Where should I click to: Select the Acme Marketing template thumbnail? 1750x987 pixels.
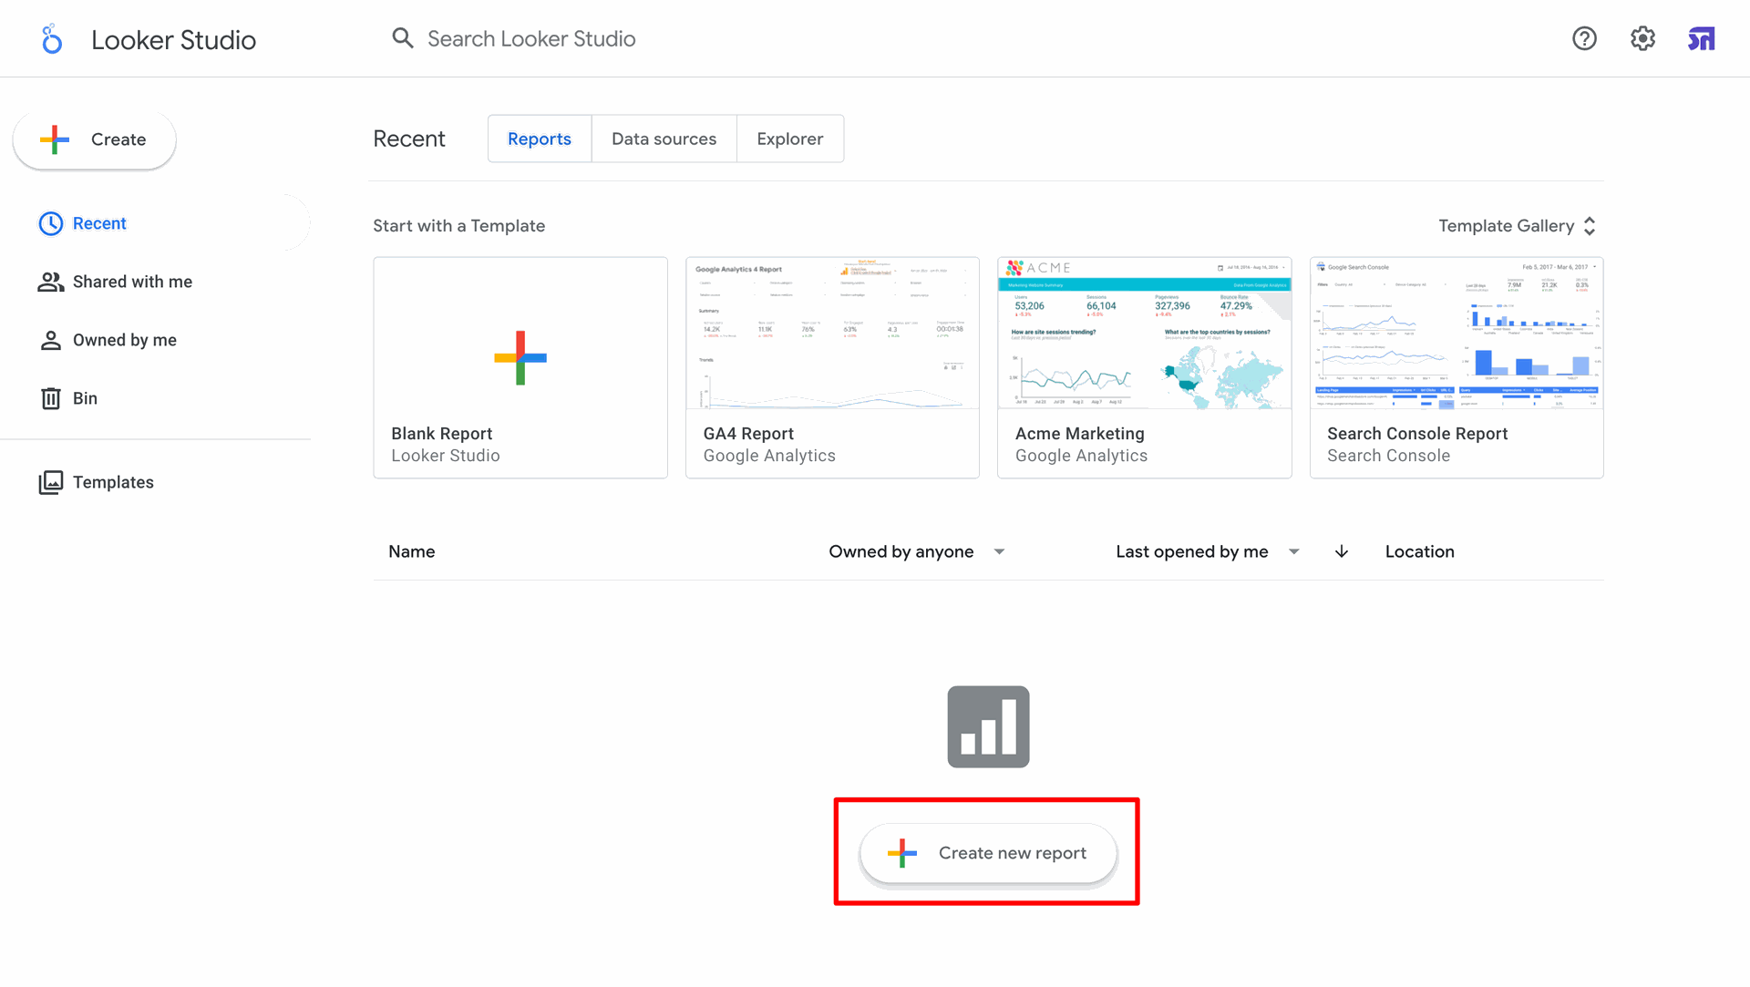1145,334
